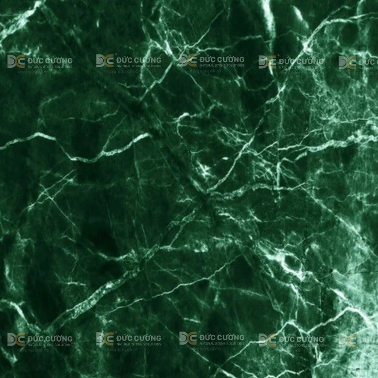Click the fourth DC logo in the bottom row

coord(267,340)
